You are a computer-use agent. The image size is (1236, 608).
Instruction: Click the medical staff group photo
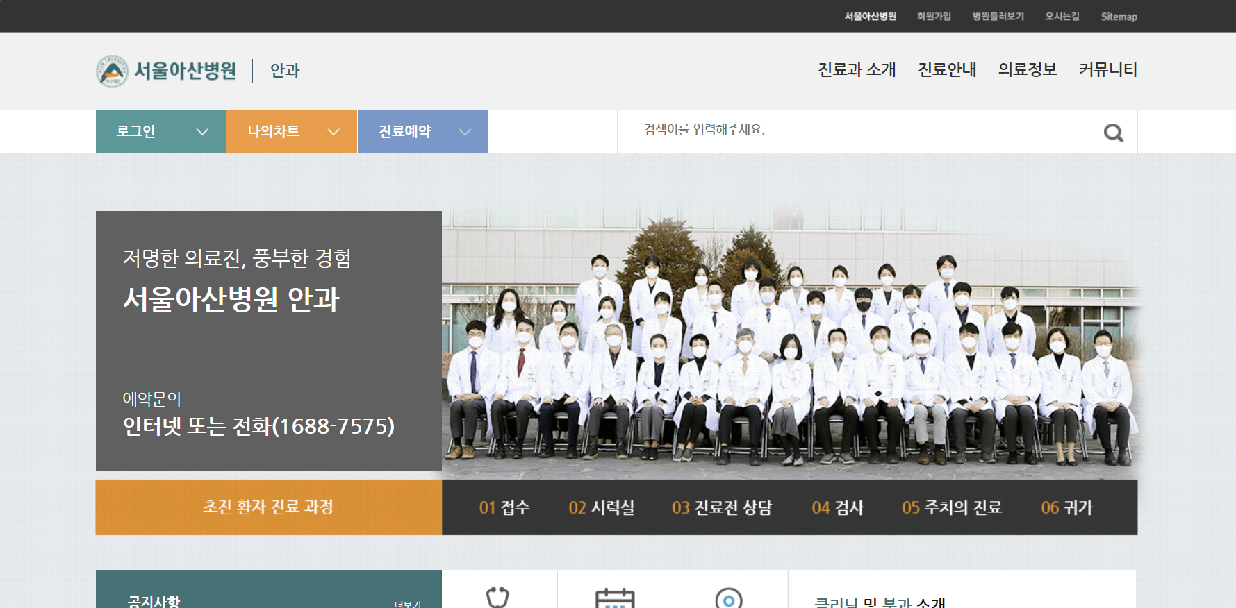click(x=790, y=340)
